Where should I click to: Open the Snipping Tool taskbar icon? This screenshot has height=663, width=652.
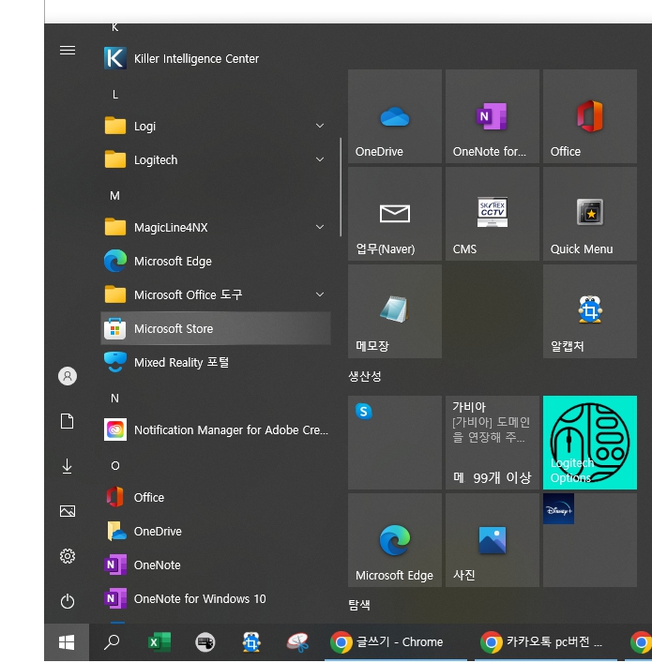click(x=298, y=642)
